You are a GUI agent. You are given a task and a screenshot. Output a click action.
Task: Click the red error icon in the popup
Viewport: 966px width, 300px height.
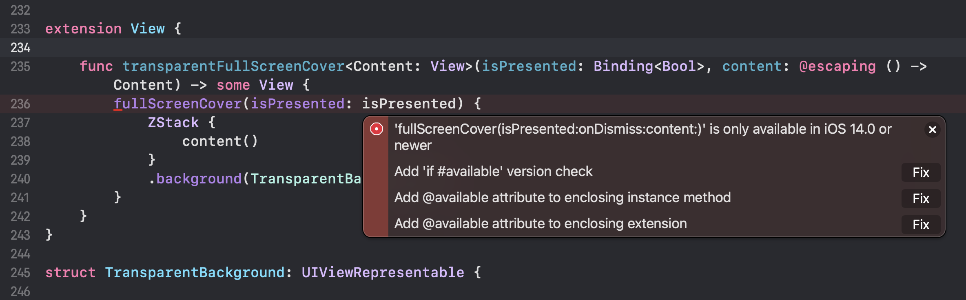pos(376,129)
